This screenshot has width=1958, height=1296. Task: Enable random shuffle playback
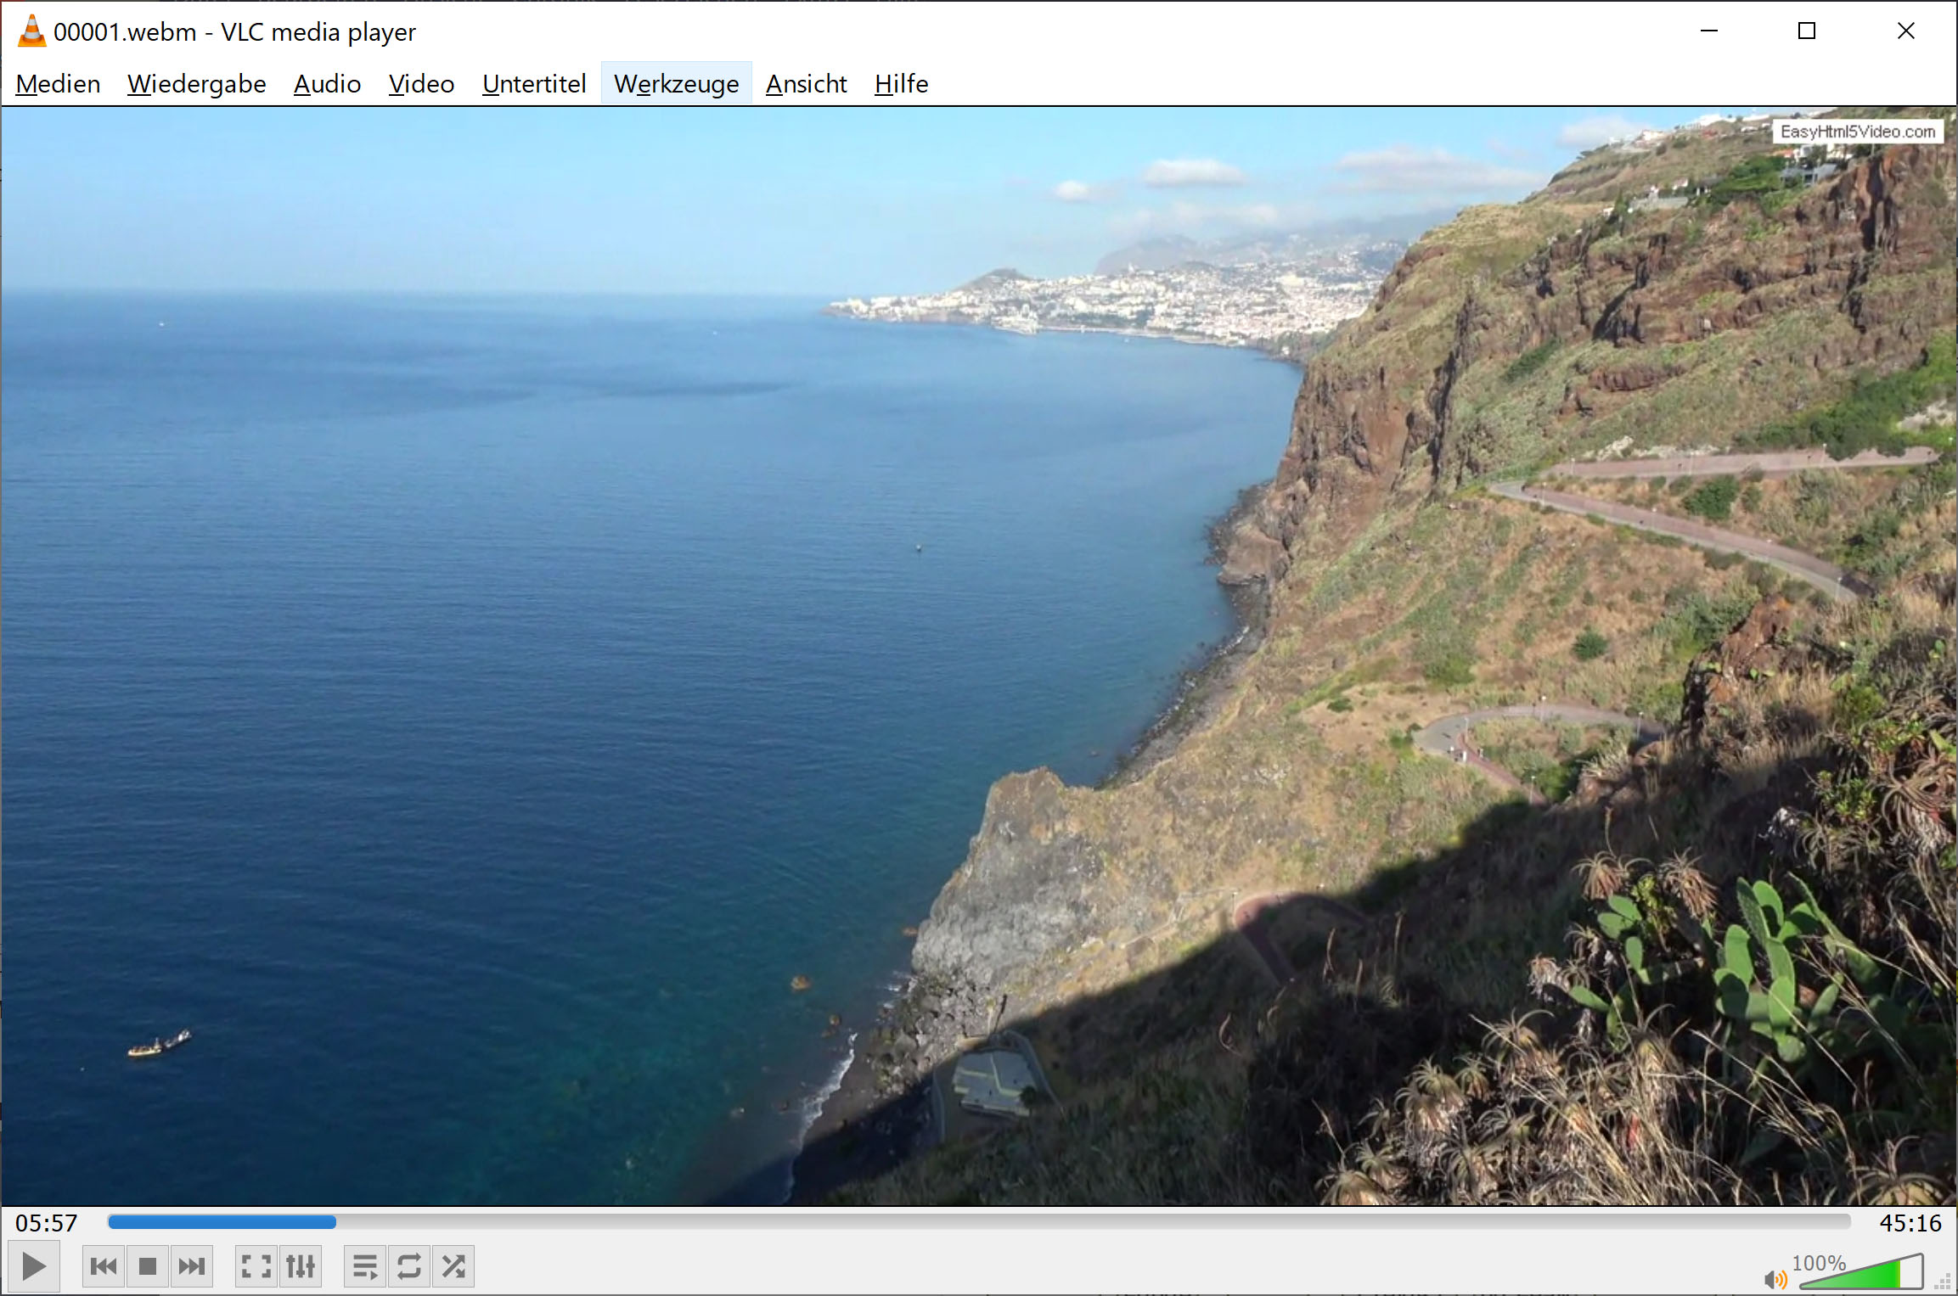coord(453,1267)
